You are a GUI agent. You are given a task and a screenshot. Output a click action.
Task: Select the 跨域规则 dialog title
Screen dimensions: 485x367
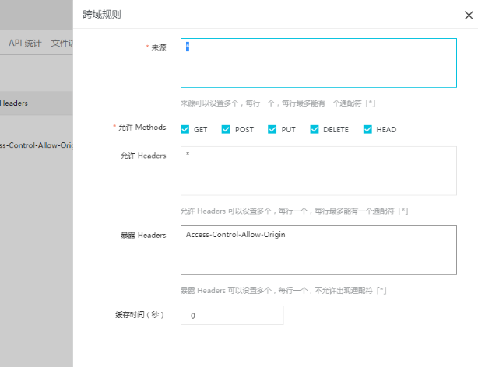coord(102,15)
